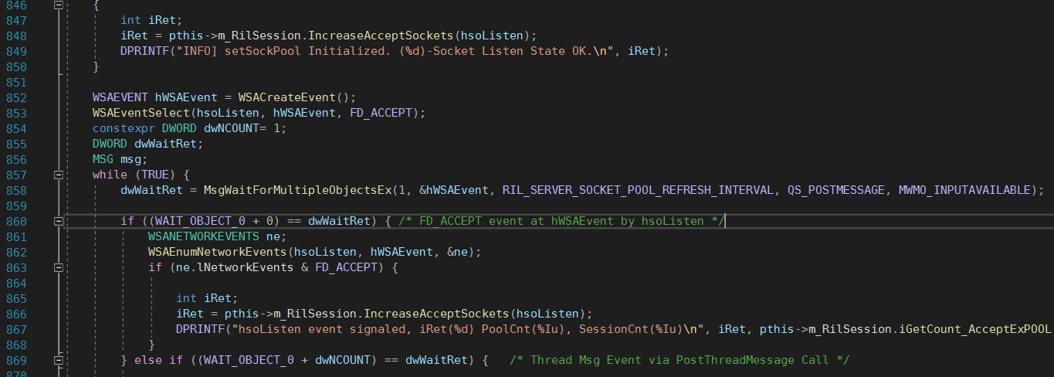The width and height of the screenshot is (1054, 377).
Task: Click the 'Thread Msg Event via PostThreadMessage' comment
Action: 680,360
